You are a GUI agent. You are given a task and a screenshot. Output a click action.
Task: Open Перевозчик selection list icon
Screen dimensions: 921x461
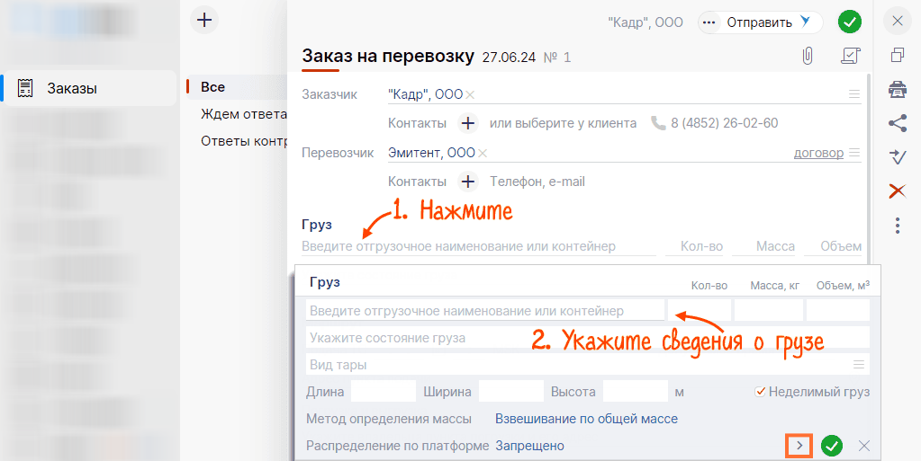tap(854, 153)
